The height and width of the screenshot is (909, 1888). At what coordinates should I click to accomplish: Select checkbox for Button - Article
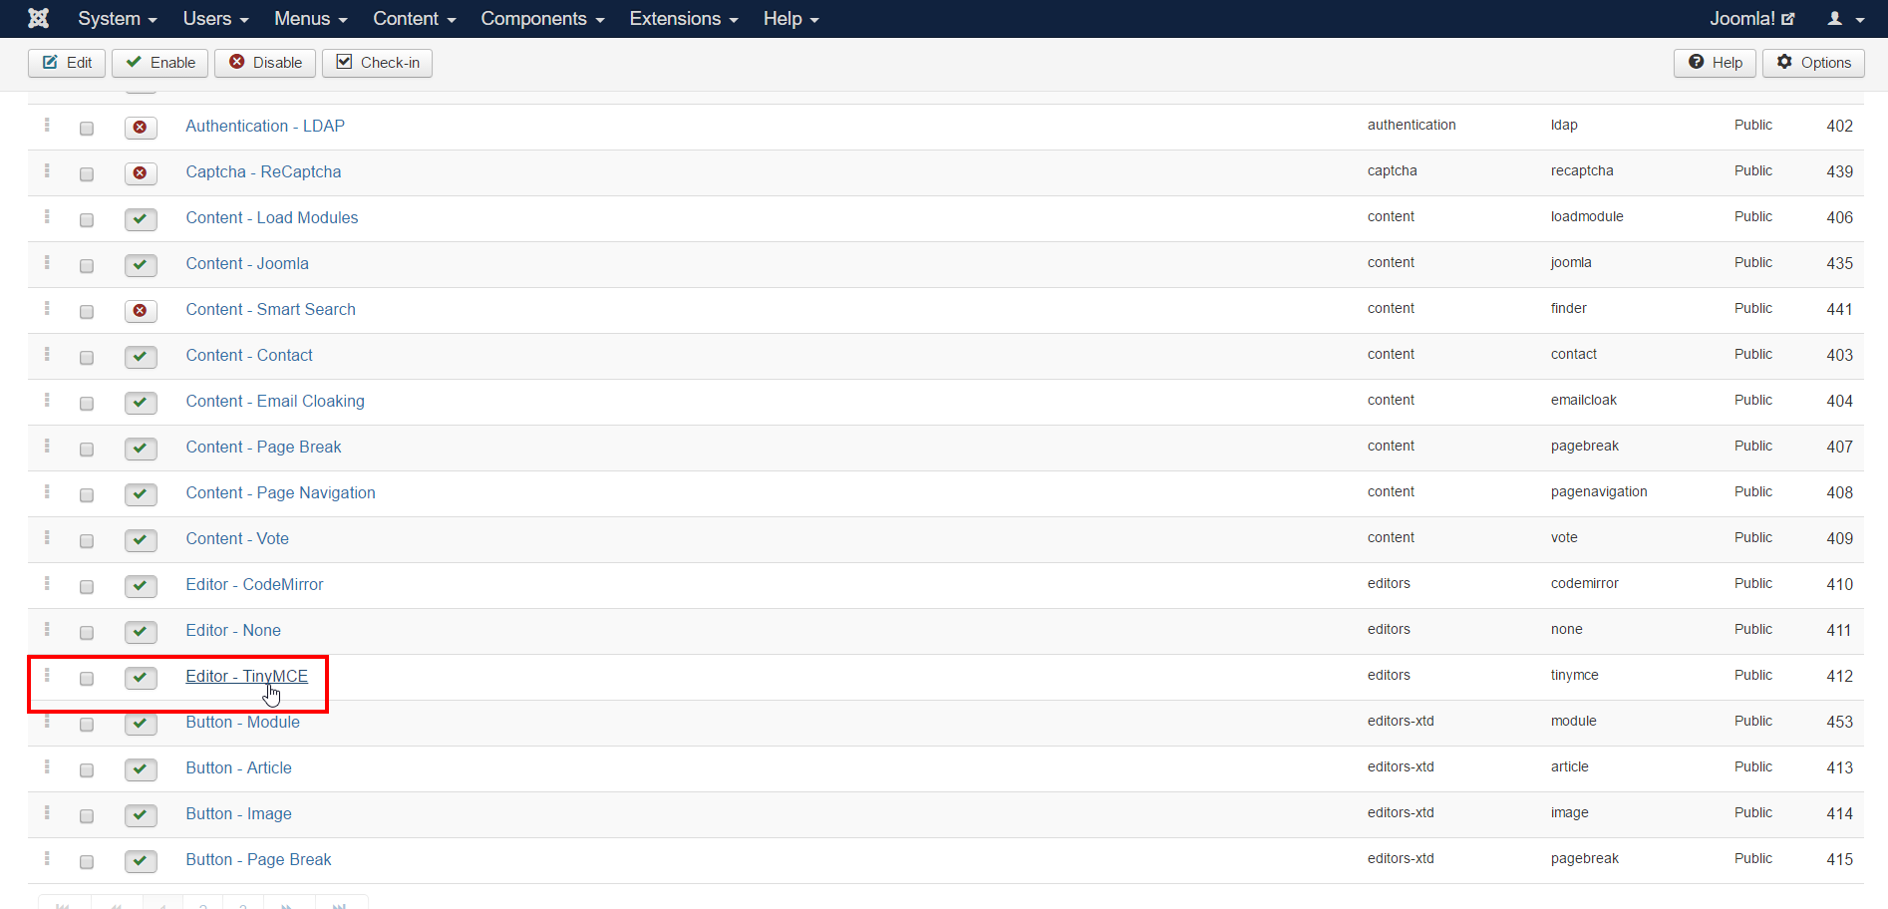(x=87, y=769)
